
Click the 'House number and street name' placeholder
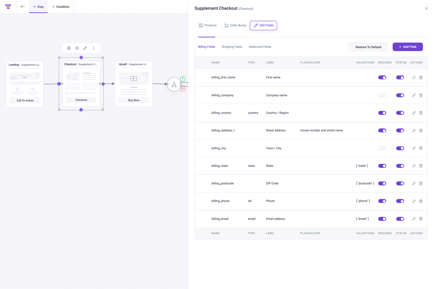click(322, 130)
